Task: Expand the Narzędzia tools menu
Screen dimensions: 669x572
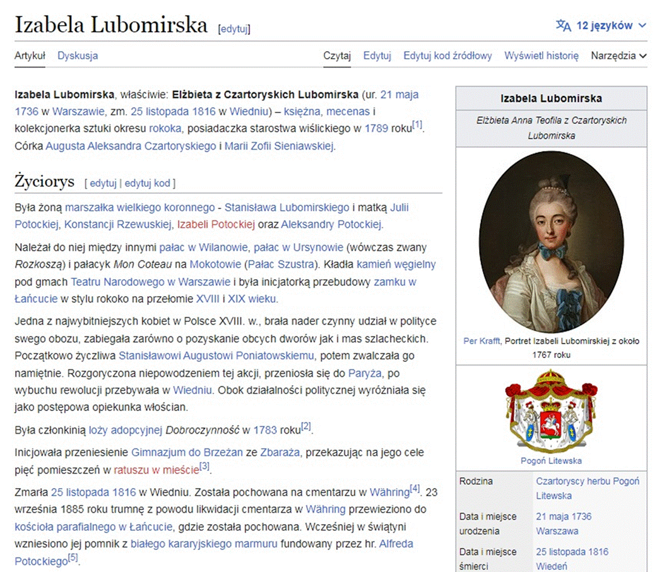Action: point(619,56)
